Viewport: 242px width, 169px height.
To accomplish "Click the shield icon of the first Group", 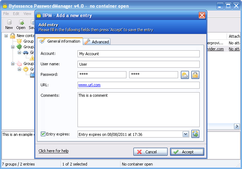I will coord(19,41).
